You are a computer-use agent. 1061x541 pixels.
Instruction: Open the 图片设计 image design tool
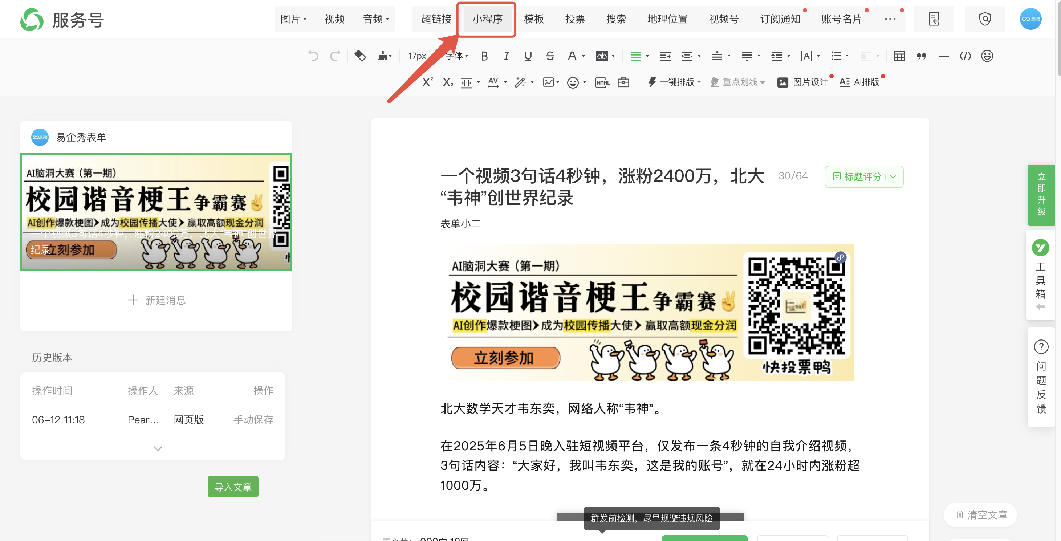click(803, 82)
